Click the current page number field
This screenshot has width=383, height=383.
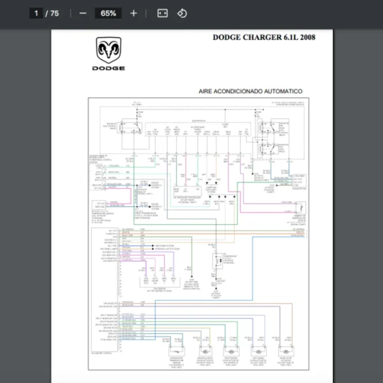pos(36,13)
